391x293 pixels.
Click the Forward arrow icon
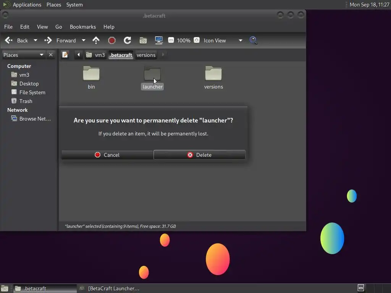(x=48, y=40)
